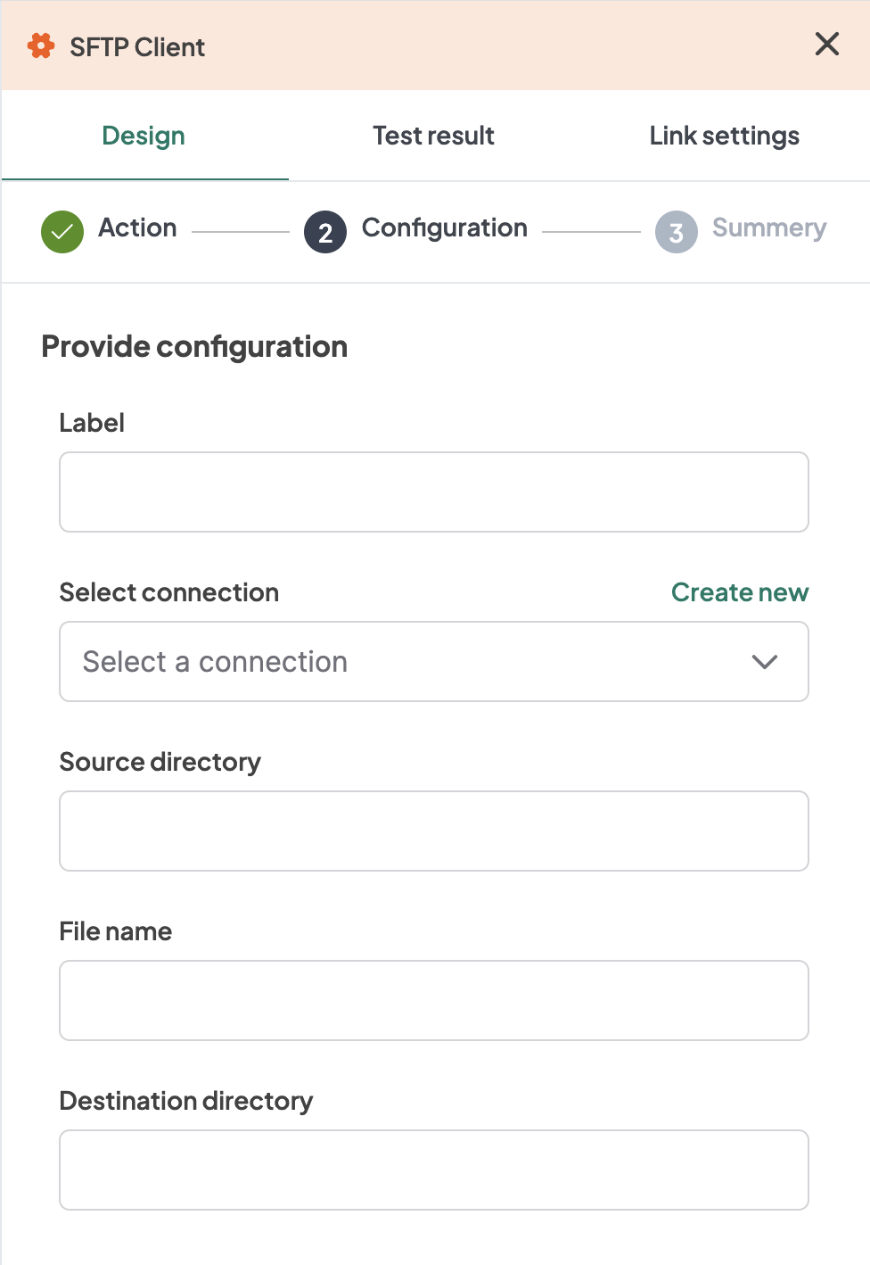Click the Create new connection link
The width and height of the screenshot is (870, 1265).
point(739,592)
